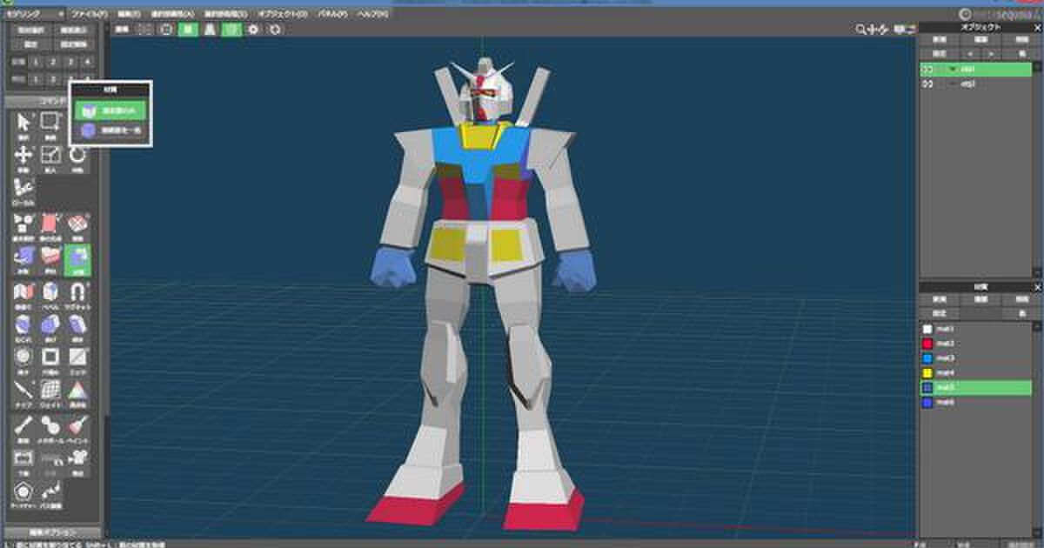Click New button in Material panel
The height and width of the screenshot is (548, 1044).
940,297
